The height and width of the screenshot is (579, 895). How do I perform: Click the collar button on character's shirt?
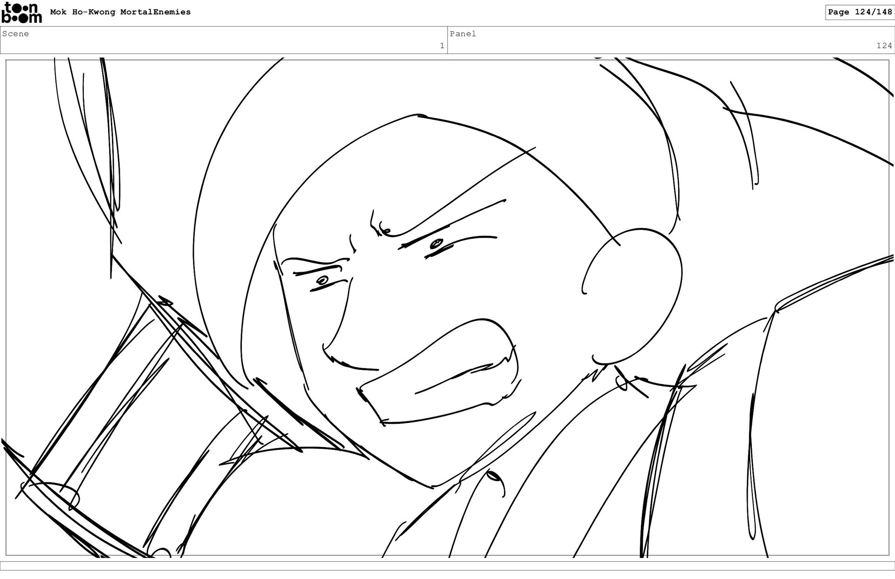tap(493, 476)
